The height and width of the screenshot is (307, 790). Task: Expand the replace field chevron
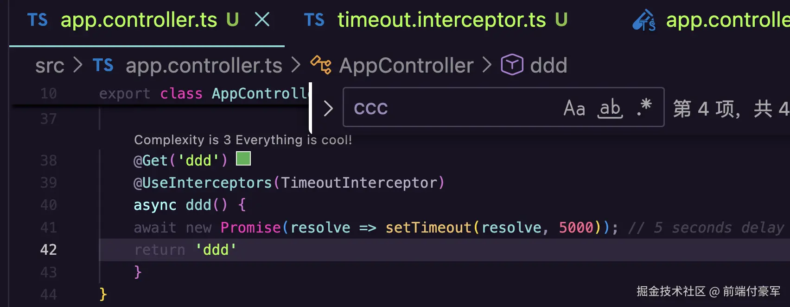(x=328, y=109)
